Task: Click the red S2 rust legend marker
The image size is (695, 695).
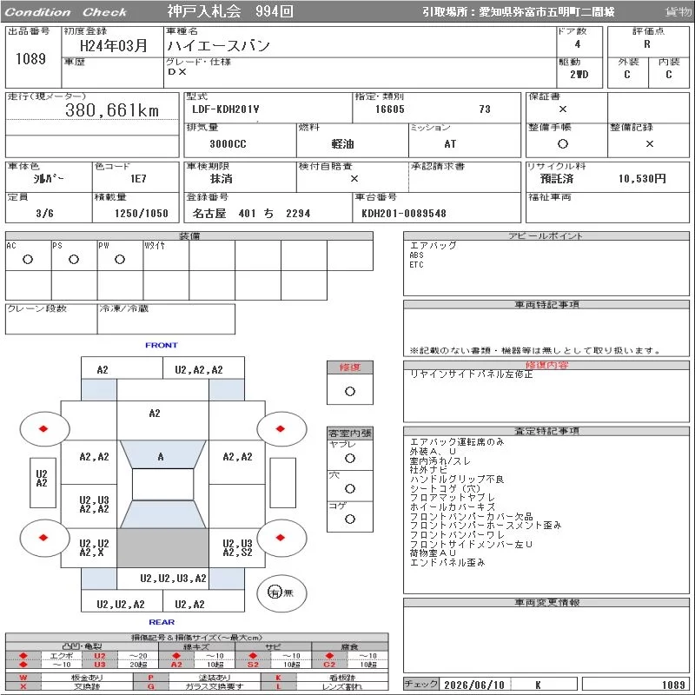Action: point(253,664)
